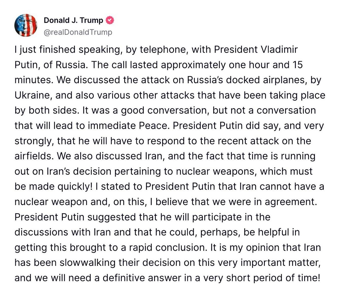The width and height of the screenshot is (341, 295).
Task: Click the red verified badge icon
Action: point(110,20)
